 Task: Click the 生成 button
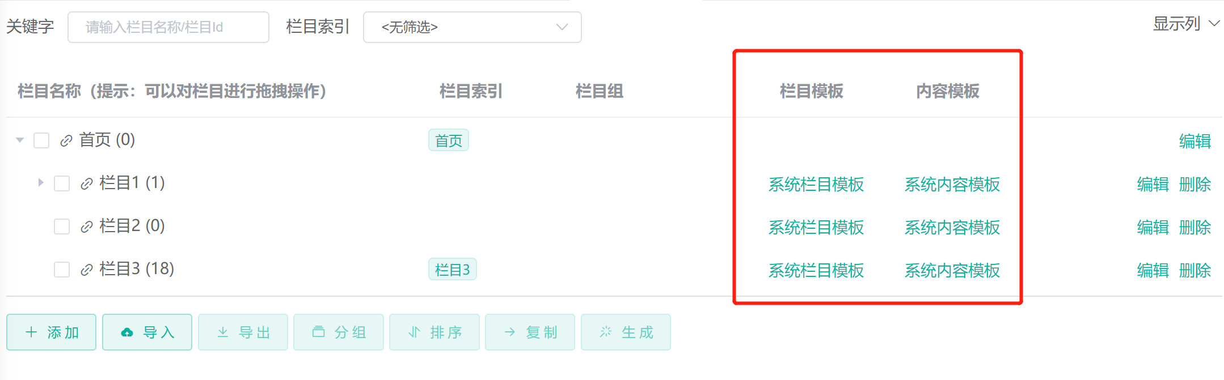(626, 332)
